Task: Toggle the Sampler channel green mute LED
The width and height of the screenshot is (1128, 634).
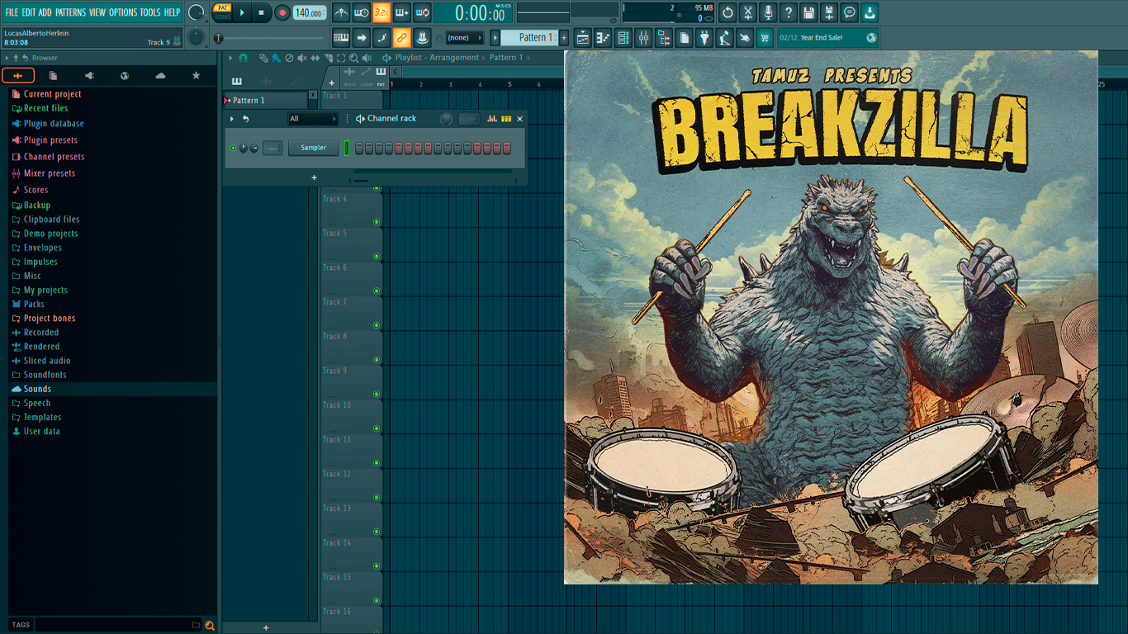Action: [233, 148]
